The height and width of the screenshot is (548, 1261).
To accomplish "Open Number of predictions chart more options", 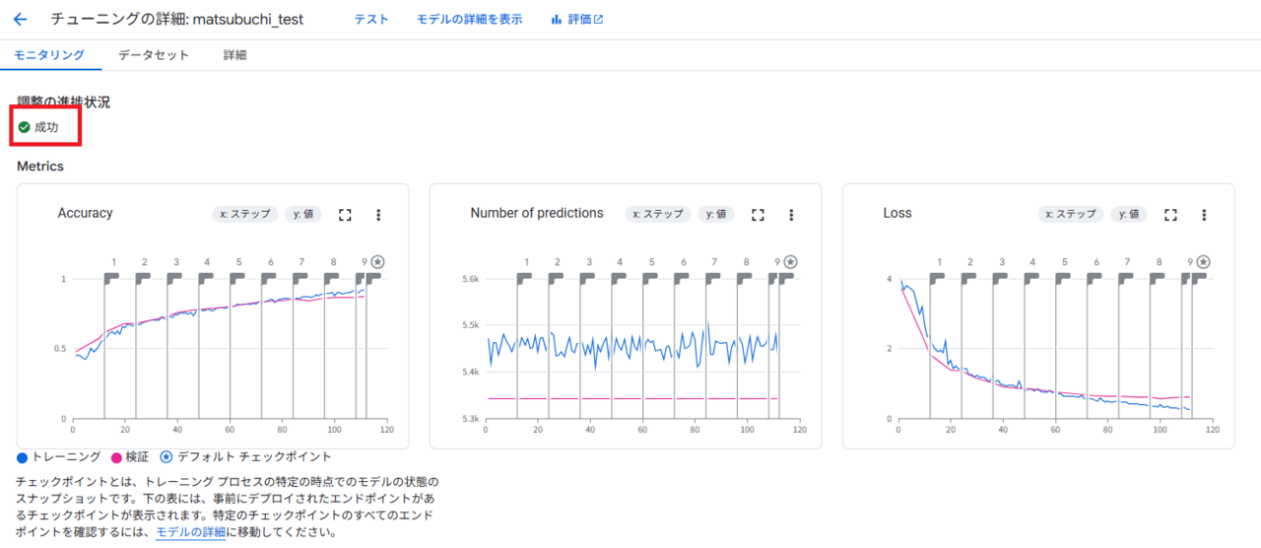I will pyautogui.click(x=791, y=215).
